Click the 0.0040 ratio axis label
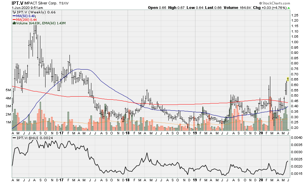Viewport: 308px width, 183px height. 296,137
